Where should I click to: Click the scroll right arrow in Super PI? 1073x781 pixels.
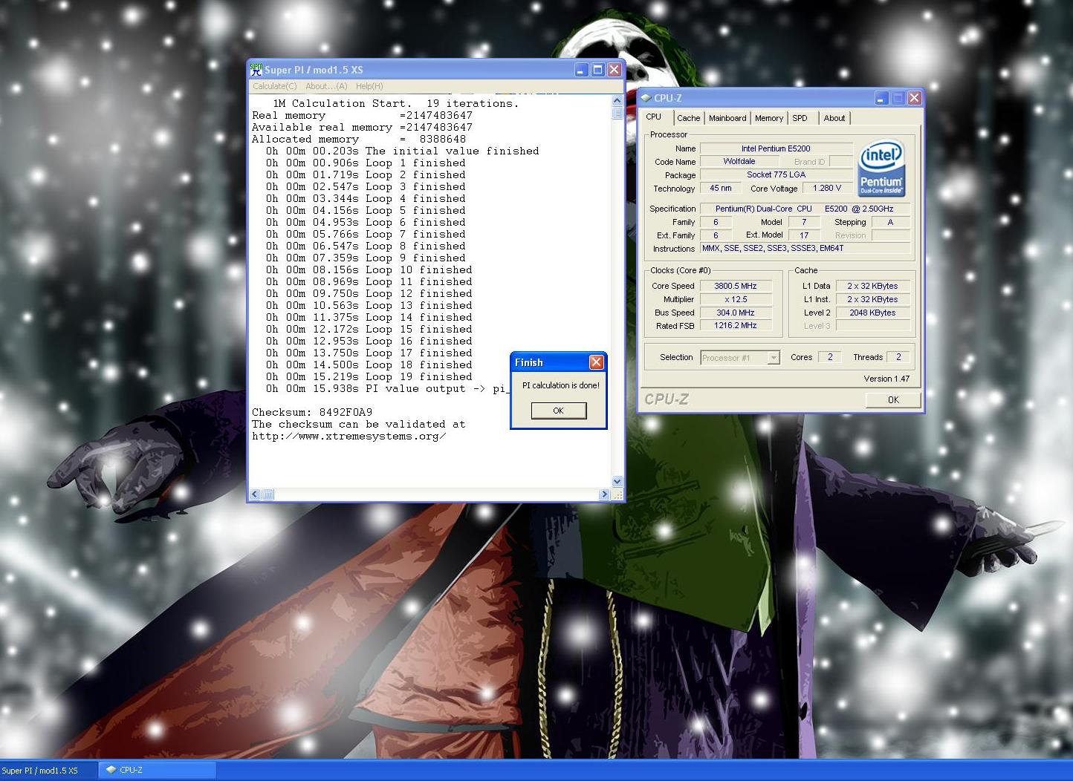coord(604,494)
